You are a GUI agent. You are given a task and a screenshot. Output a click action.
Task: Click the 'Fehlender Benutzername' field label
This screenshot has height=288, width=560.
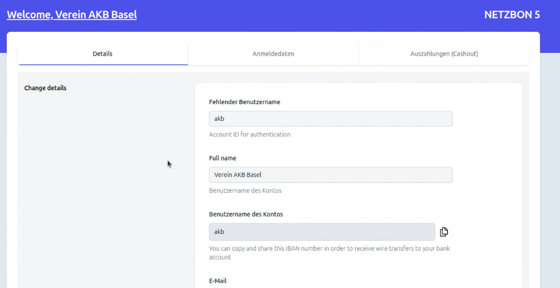pos(244,102)
